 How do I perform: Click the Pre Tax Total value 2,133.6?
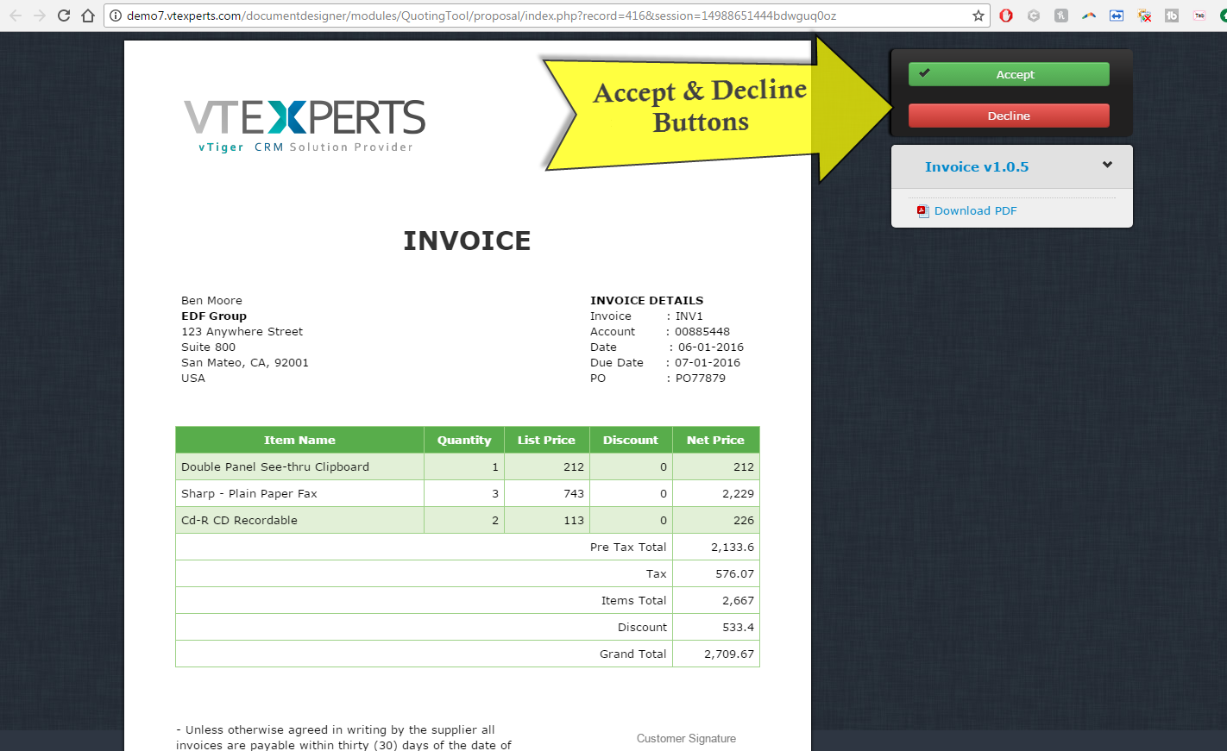click(x=733, y=547)
